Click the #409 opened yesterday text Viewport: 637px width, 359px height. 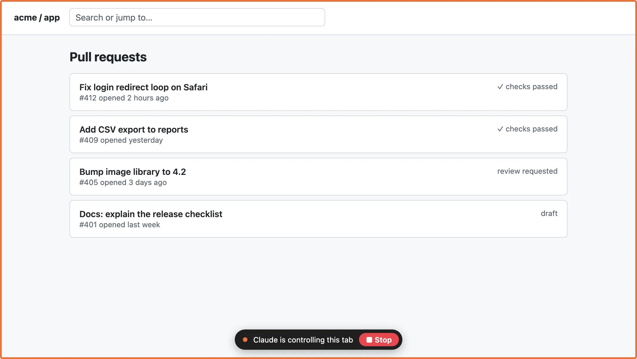point(121,140)
